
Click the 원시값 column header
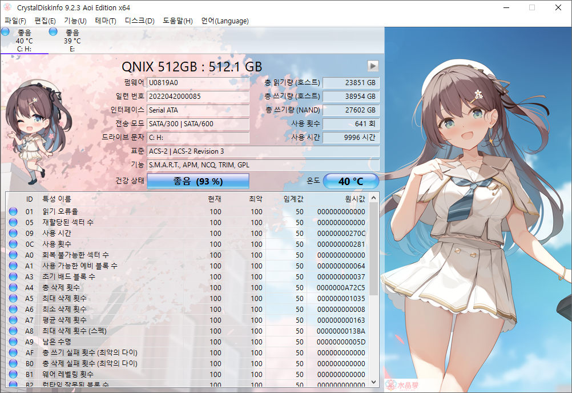[x=355, y=199]
